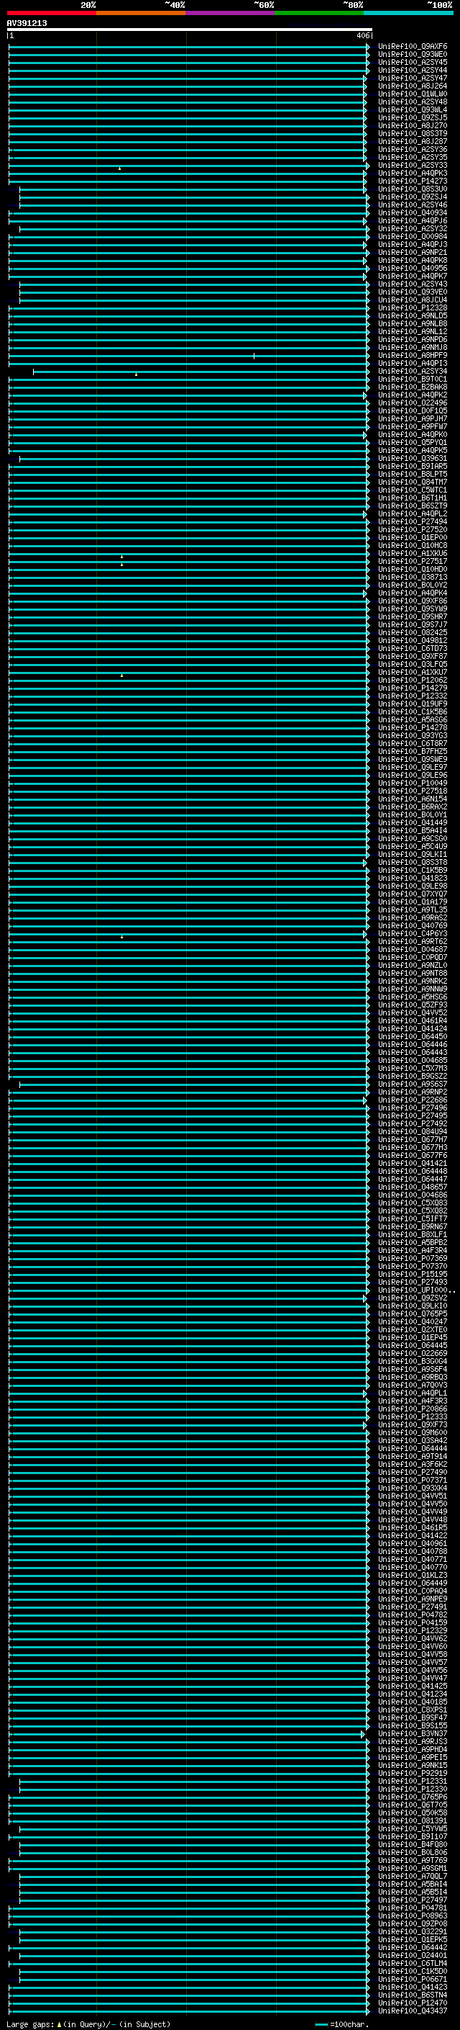The height and width of the screenshot is (2030, 460).
Task: Click the cyan ~100% identity color bar
Action: coord(409,13)
